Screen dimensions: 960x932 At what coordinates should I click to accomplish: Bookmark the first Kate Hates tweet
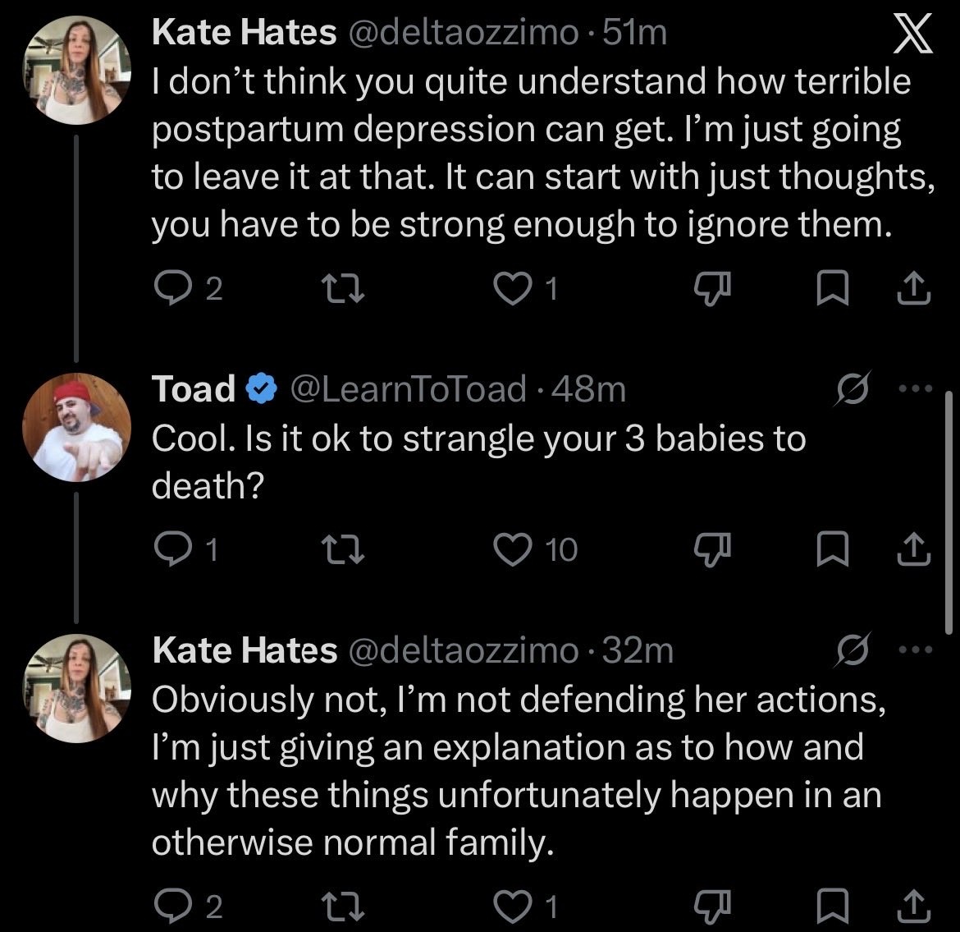pyautogui.click(x=833, y=288)
